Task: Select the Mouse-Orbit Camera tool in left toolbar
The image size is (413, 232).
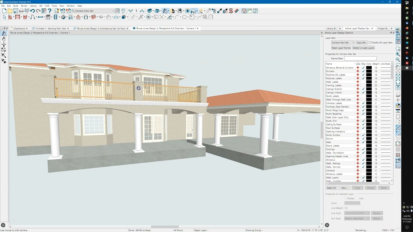Action: point(4,34)
